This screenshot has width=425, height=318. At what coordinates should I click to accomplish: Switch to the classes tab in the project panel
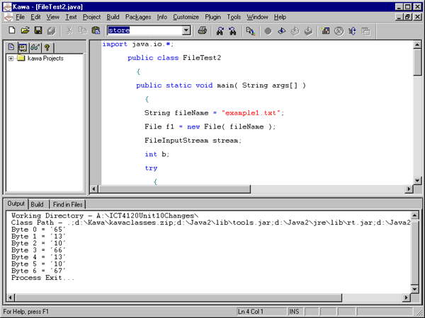click(x=23, y=48)
